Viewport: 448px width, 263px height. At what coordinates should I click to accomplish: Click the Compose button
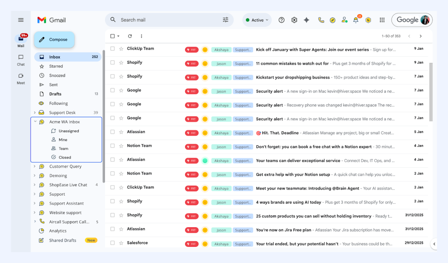(54, 40)
